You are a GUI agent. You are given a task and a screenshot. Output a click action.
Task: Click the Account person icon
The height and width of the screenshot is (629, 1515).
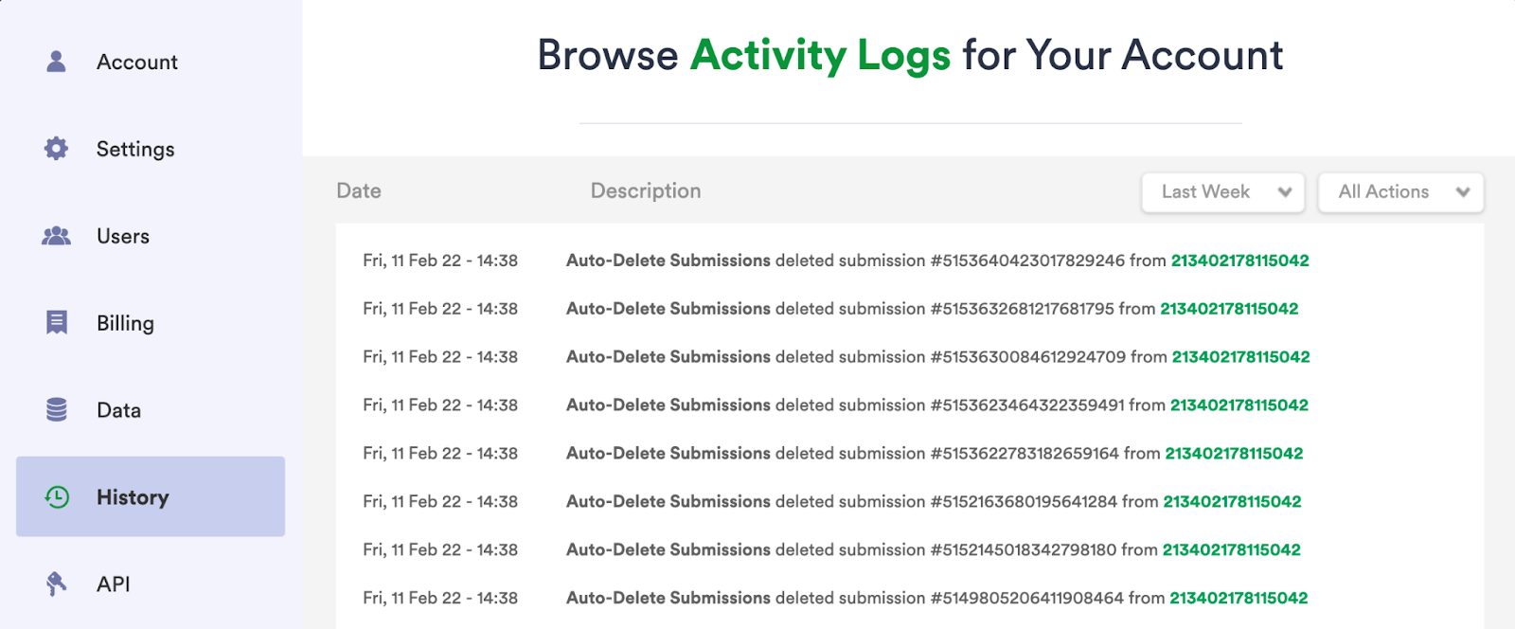click(x=57, y=62)
